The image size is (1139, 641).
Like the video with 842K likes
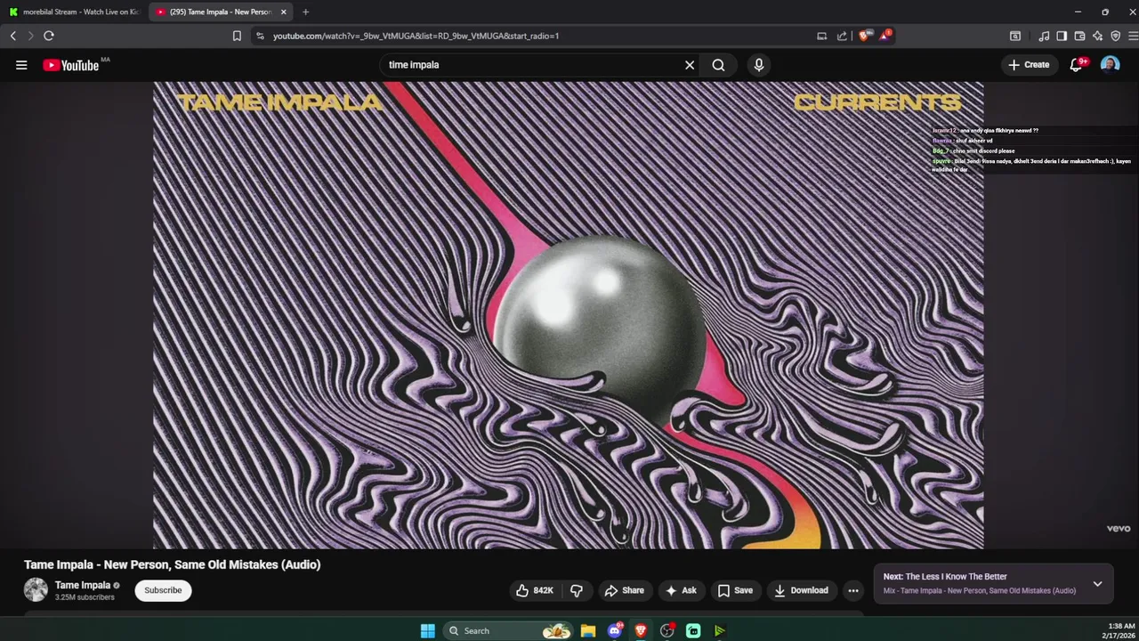pos(535,590)
